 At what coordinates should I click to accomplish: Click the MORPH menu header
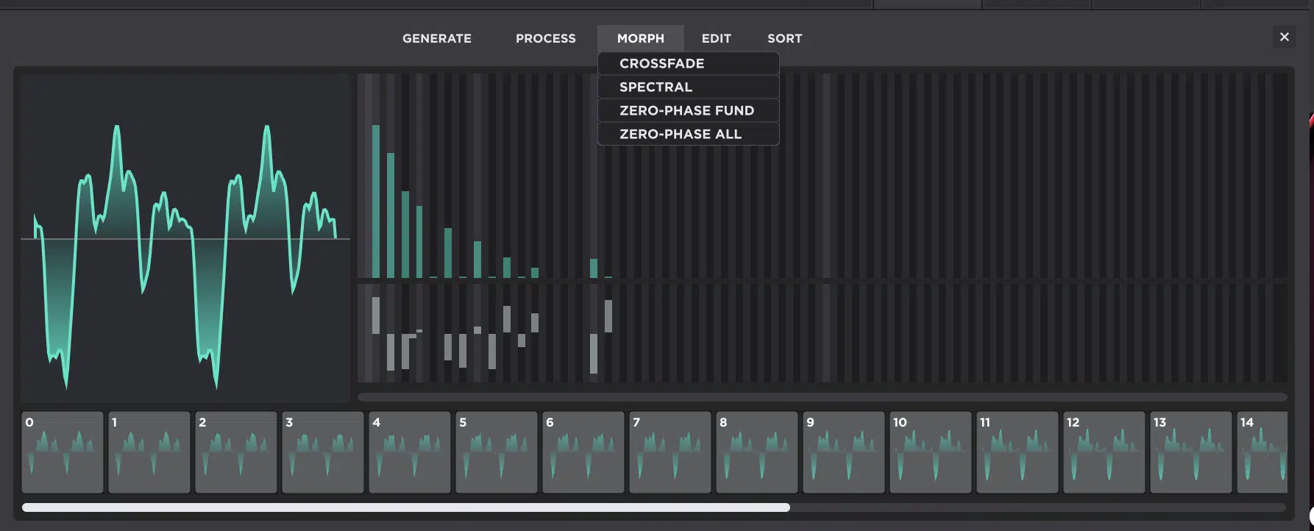(x=640, y=38)
